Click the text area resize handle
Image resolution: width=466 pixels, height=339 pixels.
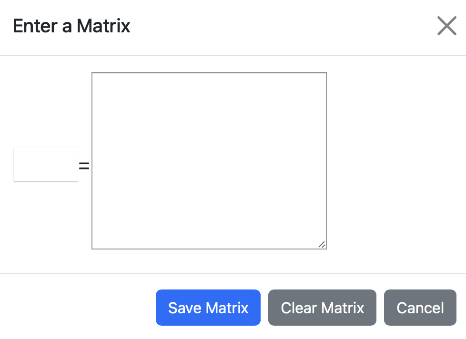point(322,244)
